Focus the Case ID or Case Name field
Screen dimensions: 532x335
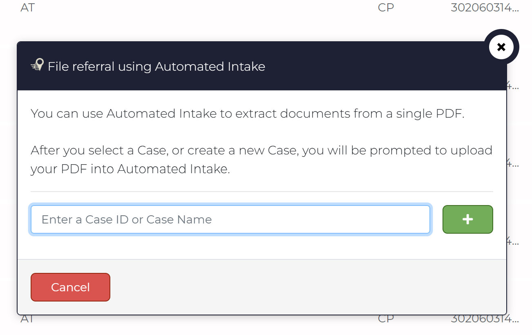click(230, 219)
